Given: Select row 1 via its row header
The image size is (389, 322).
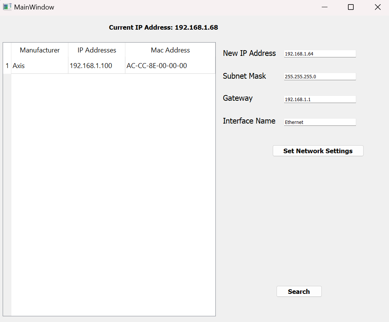Looking at the screenshot, I should click(x=7, y=66).
